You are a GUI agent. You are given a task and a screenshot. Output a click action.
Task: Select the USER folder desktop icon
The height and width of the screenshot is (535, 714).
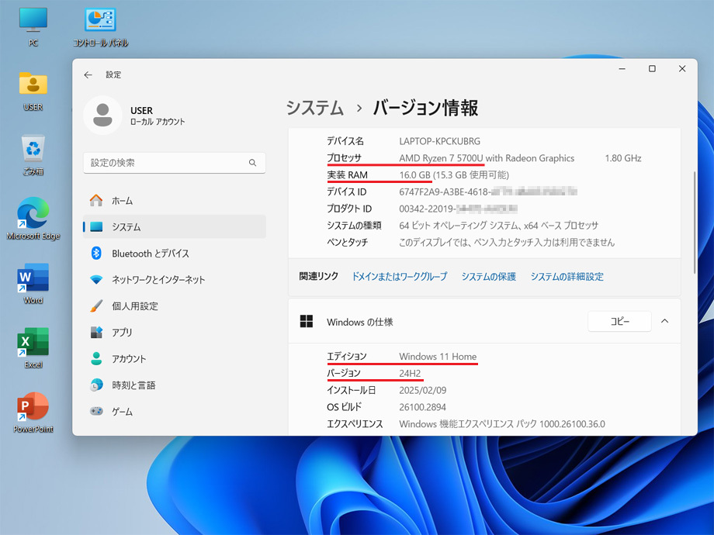(x=33, y=91)
